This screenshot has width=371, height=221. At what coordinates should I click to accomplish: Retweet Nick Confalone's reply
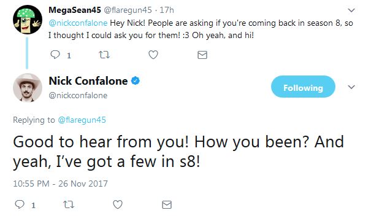(x=69, y=204)
